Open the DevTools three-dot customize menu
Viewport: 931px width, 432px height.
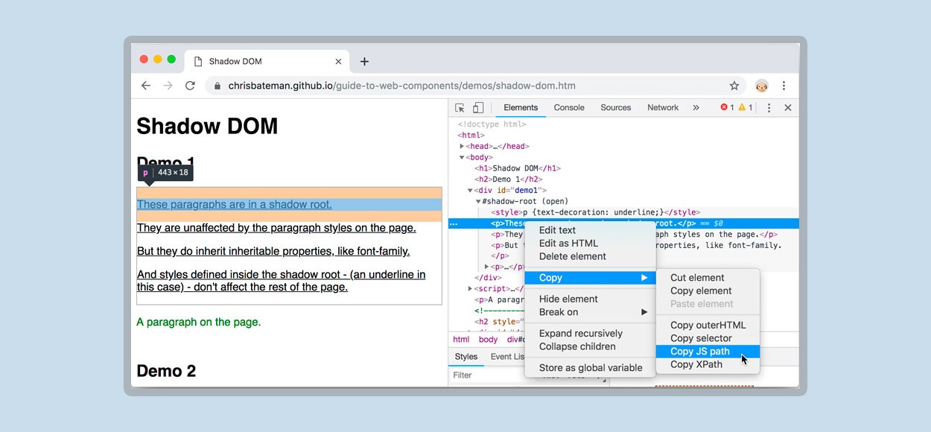tap(769, 108)
